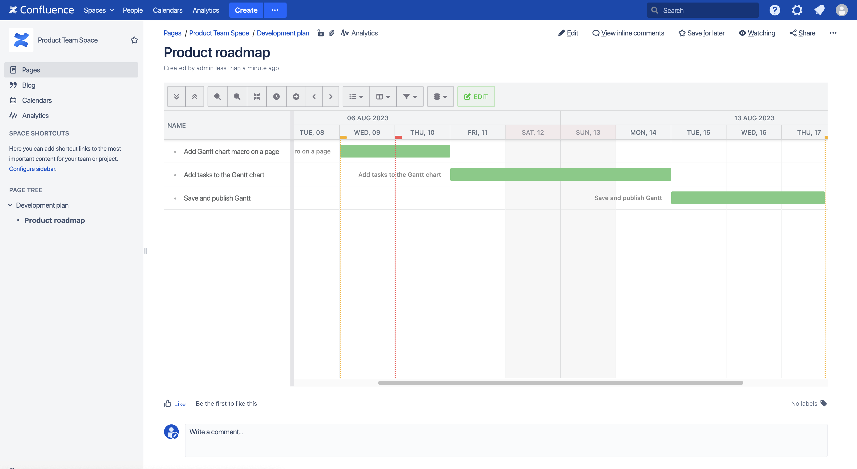
Task: Open the Spaces menu
Action: [x=98, y=10]
